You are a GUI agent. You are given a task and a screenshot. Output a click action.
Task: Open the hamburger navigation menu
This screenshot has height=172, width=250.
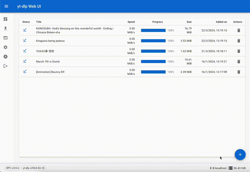(6, 7)
